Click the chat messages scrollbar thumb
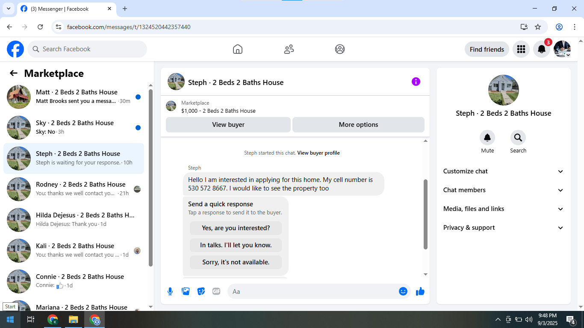The height and width of the screenshot is (328, 584). (x=425, y=214)
